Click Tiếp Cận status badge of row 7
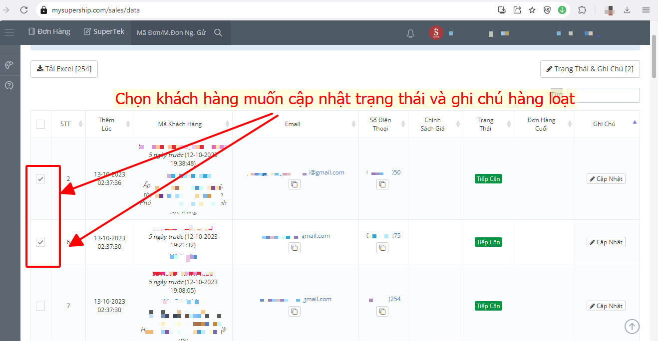The width and height of the screenshot is (658, 341). point(488,306)
